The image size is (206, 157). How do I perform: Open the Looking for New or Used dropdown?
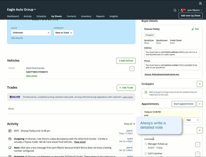click(x=63, y=33)
